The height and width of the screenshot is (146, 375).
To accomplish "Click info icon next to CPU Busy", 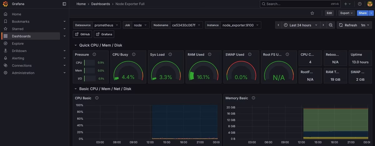I will click(x=134, y=54).
